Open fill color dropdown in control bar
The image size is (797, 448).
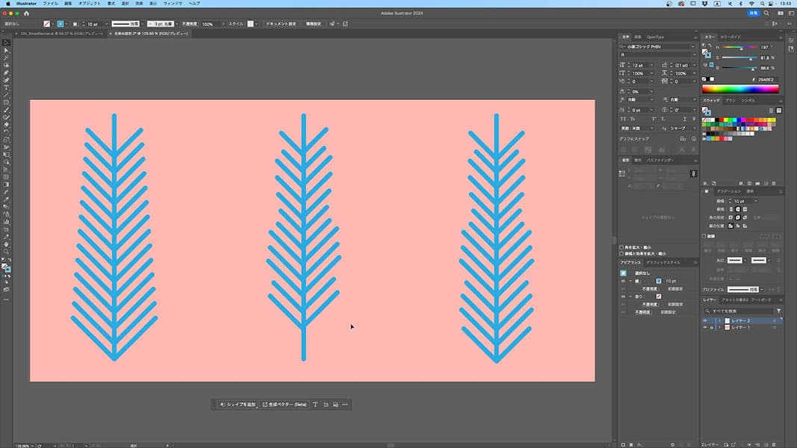coord(52,24)
